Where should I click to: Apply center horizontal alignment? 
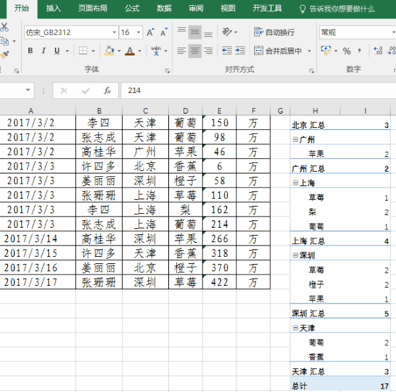click(195, 51)
